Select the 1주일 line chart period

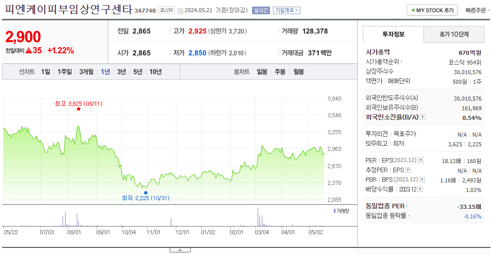pos(65,72)
